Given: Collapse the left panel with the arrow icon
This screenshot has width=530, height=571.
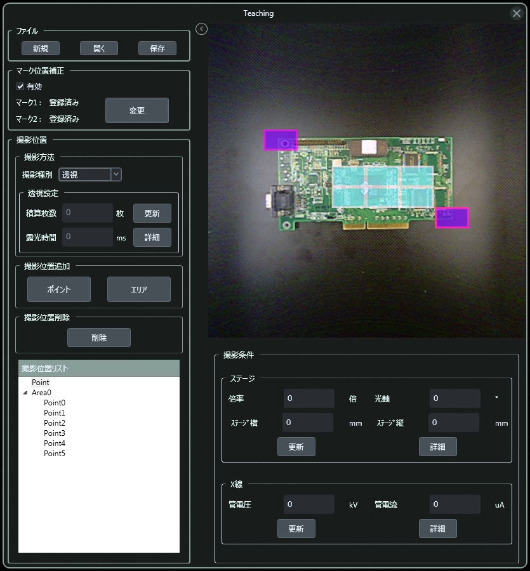Looking at the screenshot, I should click(201, 29).
